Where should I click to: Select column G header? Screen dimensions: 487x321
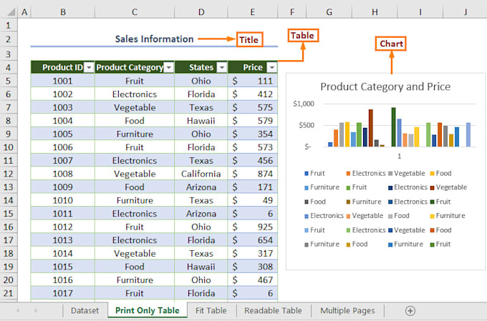329,12
